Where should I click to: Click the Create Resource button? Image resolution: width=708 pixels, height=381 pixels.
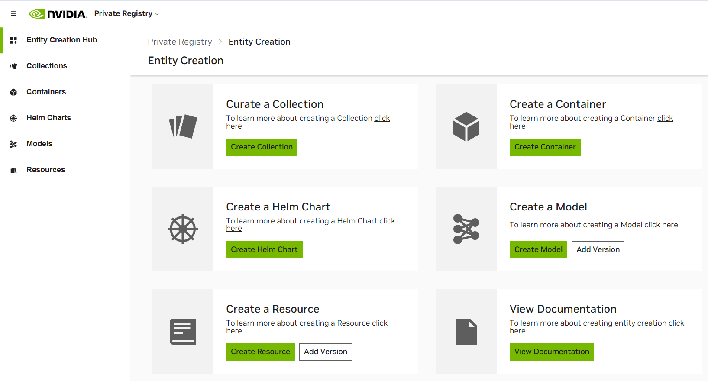pos(260,352)
